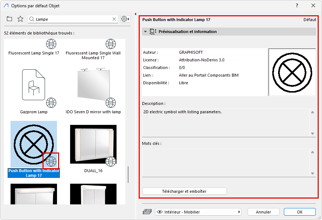Open the folder view icon
This screenshot has height=220, width=322.
[9, 19]
